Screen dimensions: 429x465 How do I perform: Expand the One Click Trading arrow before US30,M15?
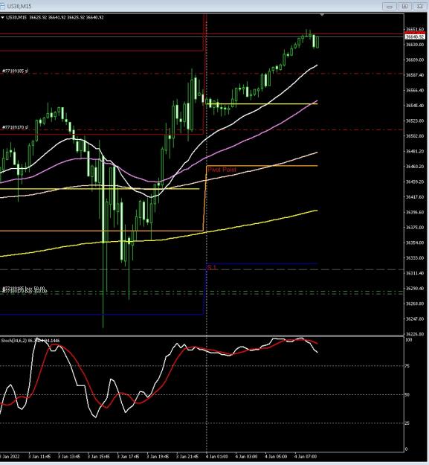pyautogui.click(x=2, y=18)
